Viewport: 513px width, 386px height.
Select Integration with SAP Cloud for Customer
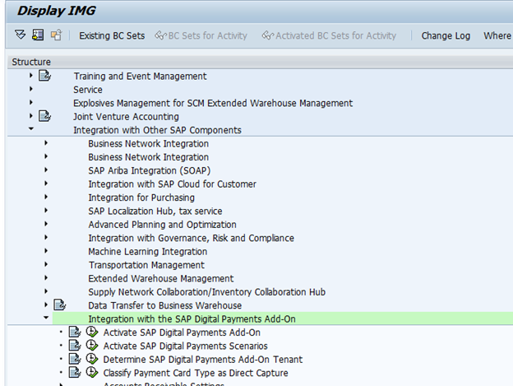tap(172, 184)
